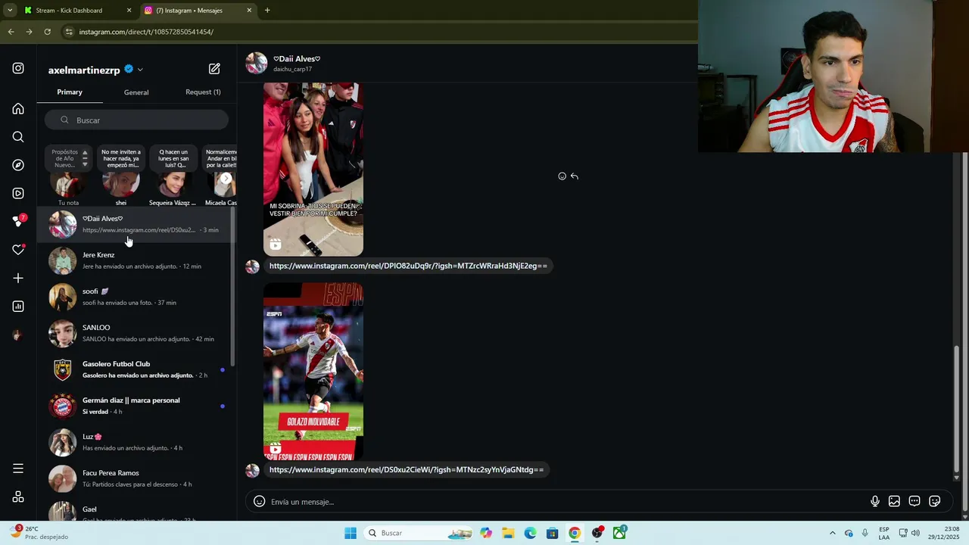Close the Kick Dashboard tab
This screenshot has width=969, height=545.
[x=129, y=11]
